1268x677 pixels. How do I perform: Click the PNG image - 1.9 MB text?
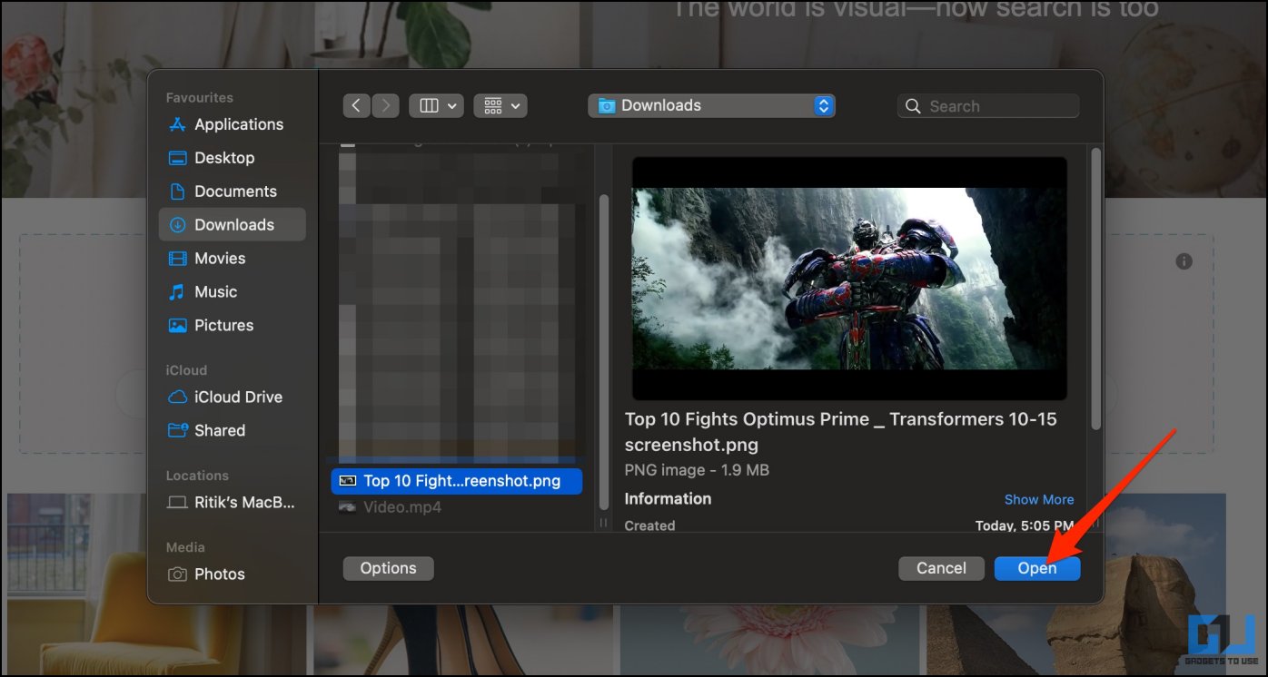(697, 470)
